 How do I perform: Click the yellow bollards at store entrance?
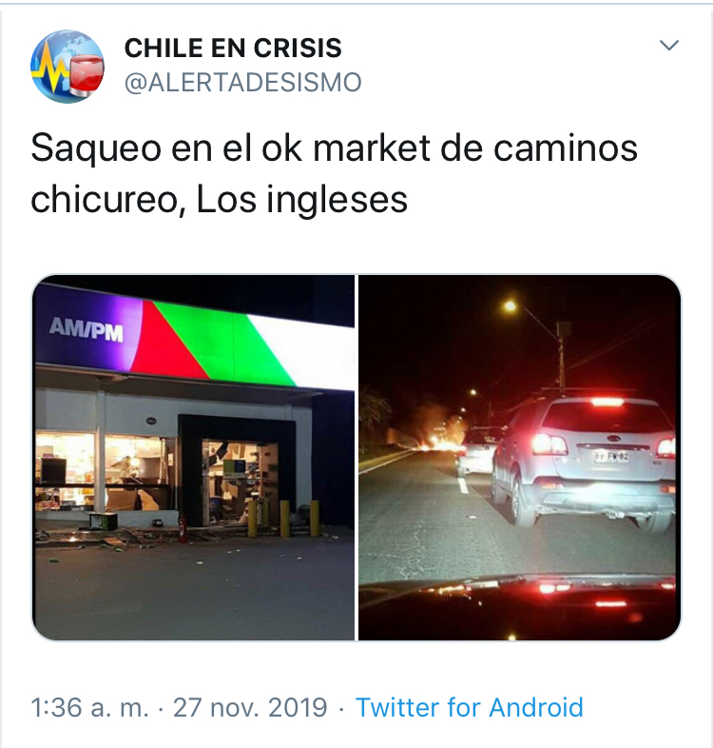click(x=284, y=517)
